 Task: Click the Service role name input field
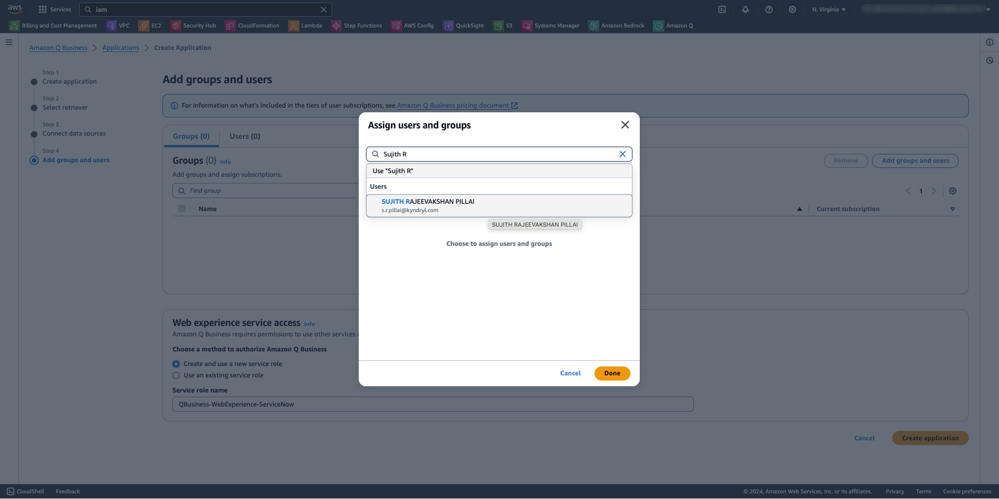pyautogui.click(x=432, y=404)
